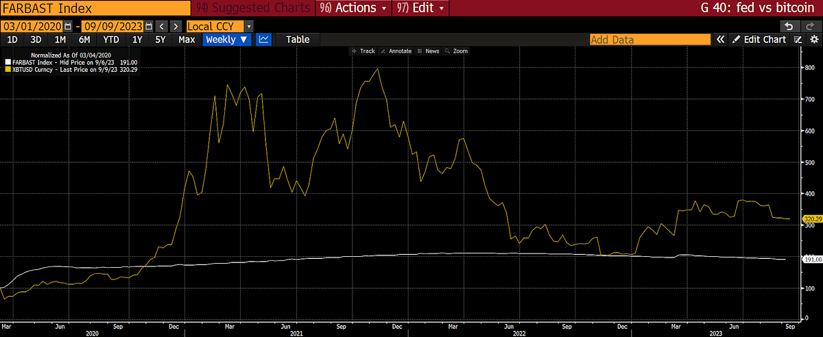Expand the Weekly periodicity dropdown

227,40
